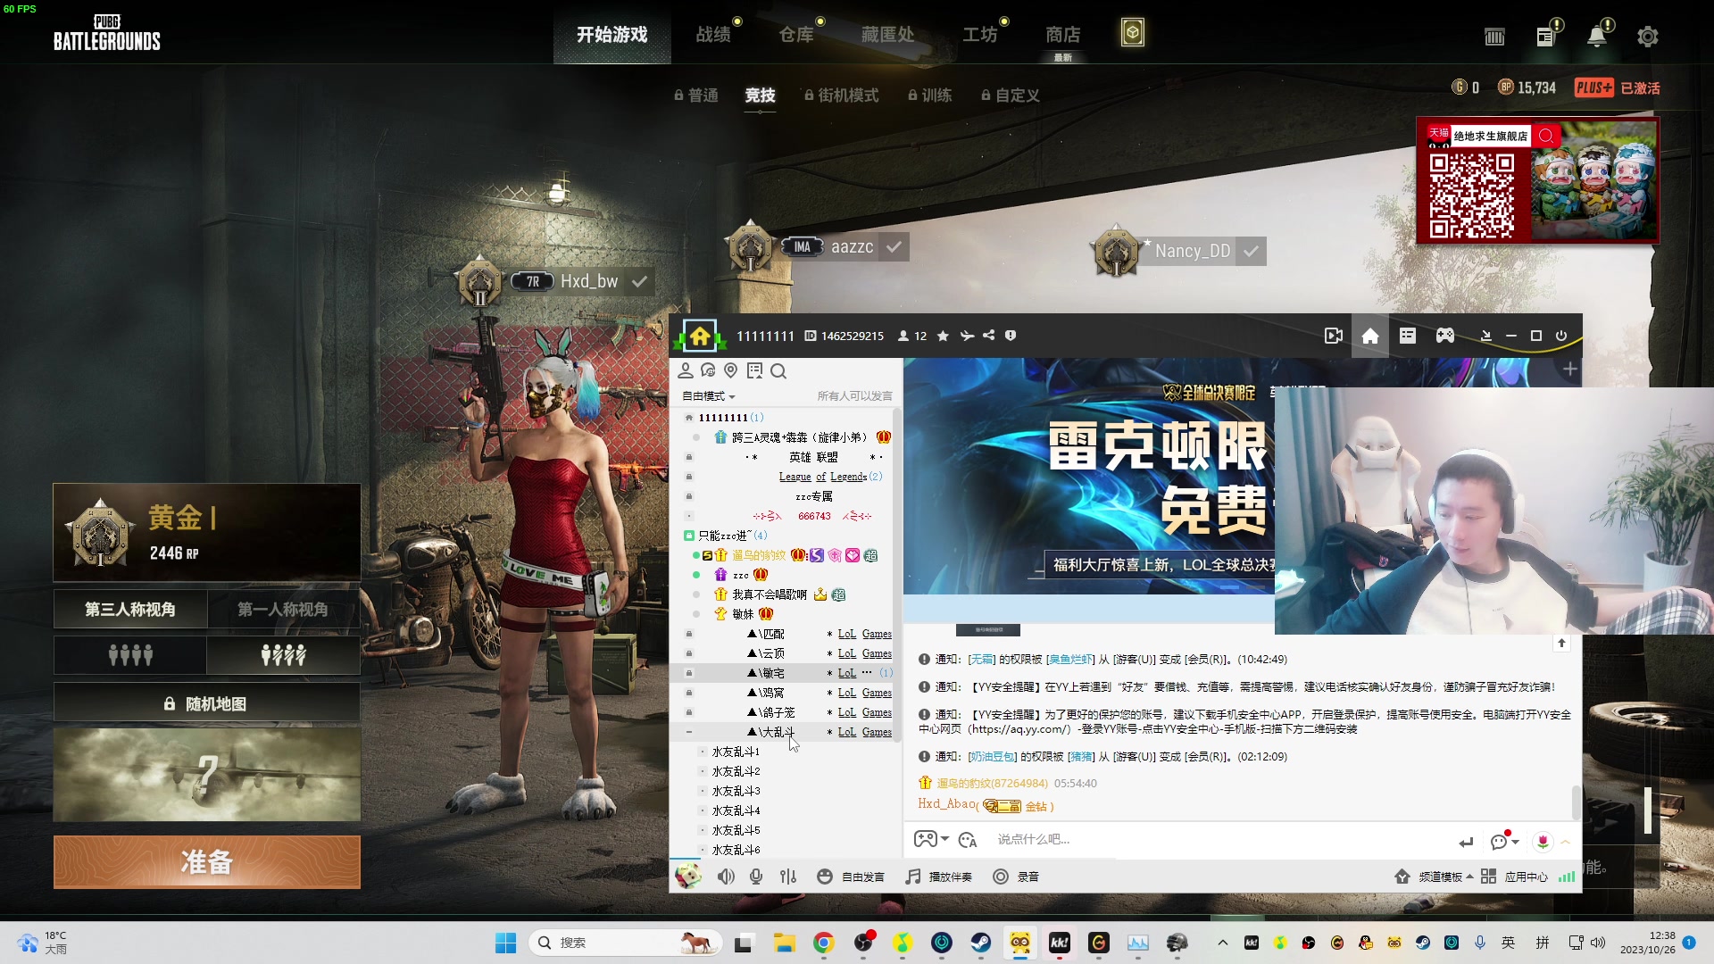Viewport: 1714px width, 964px height.
Task: Select 第三人称视角 perspective
Action: (130, 609)
